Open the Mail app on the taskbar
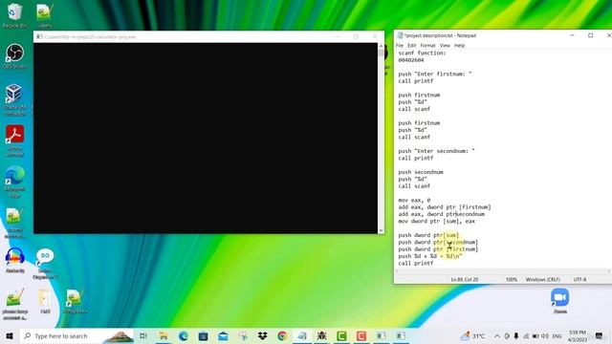This screenshot has width=612, height=344. coord(223,335)
